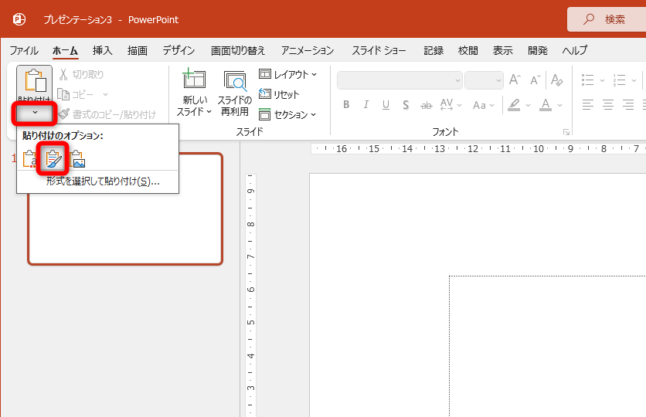Screen dimensions: 646x417
Task: Switch to the ヘルプ tab
Action: coord(575,51)
